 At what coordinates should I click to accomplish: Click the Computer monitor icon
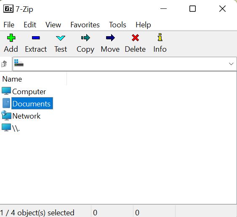coord(6,91)
